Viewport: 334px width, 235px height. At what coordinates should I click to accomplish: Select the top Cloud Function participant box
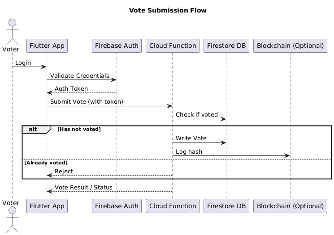(x=173, y=46)
